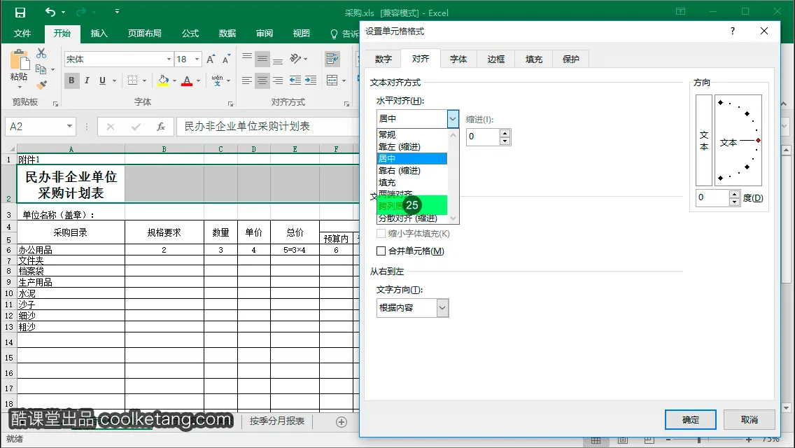The image size is (795, 448).
Task: Open the 文件 menu tab
Action: (22, 34)
